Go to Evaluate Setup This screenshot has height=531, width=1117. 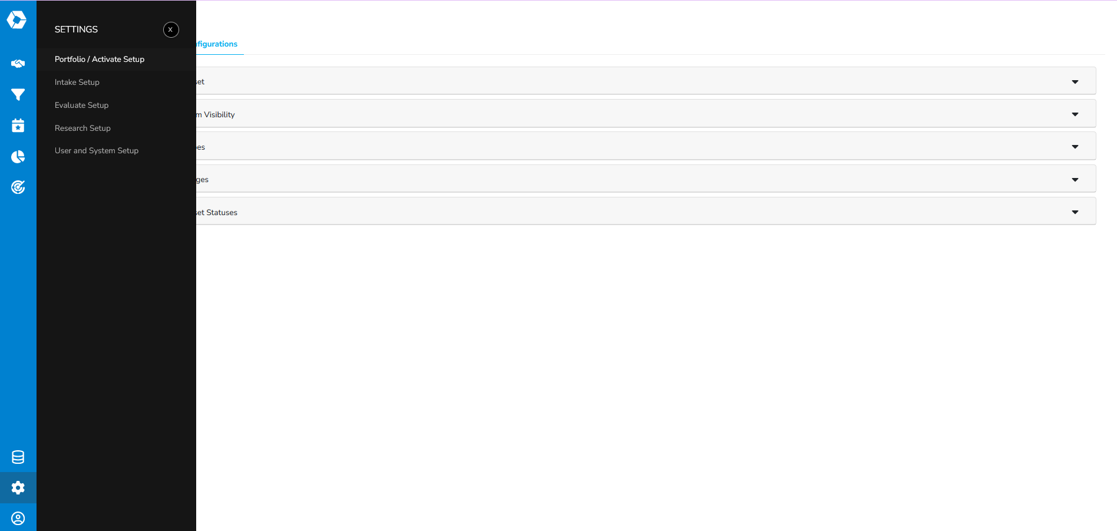point(82,105)
